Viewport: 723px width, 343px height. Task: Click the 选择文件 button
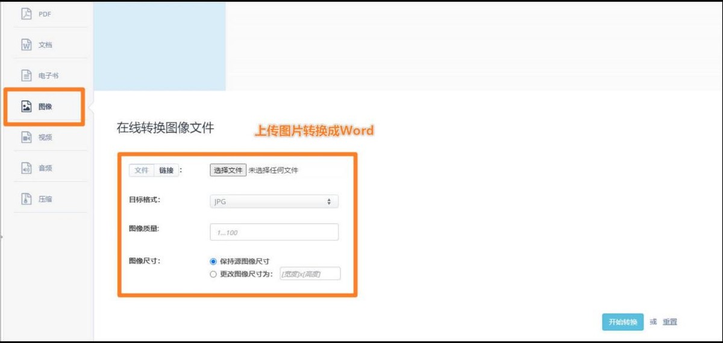point(228,170)
